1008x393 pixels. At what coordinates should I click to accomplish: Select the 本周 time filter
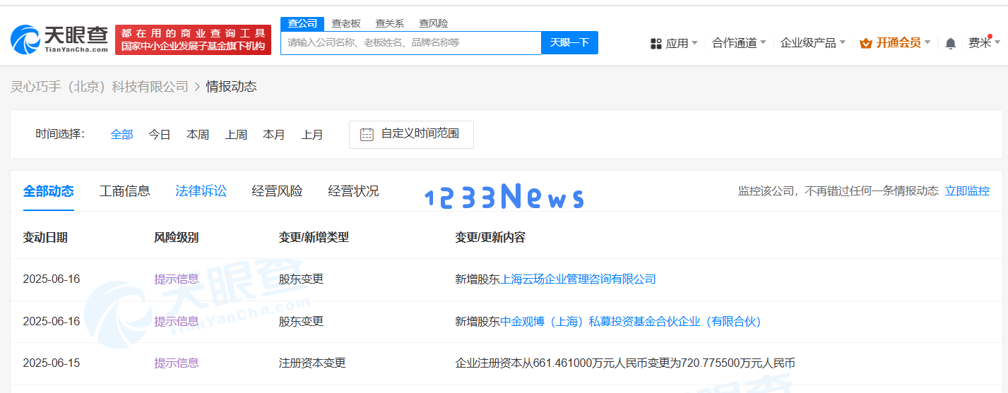pos(198,134)
